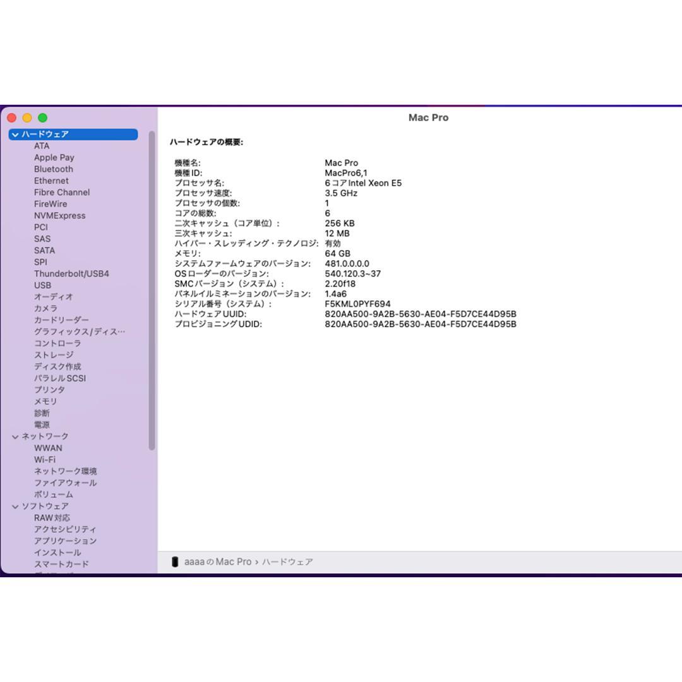The width and height of the screenshot is (682, 682).
Task: Open ボリューム in the sidebar
Action: click(x=54, y=494)
